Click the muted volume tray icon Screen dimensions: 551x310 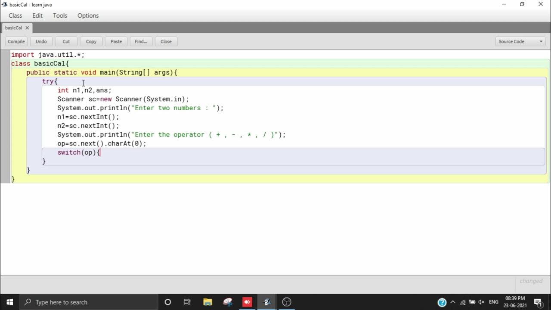(482, 302)
